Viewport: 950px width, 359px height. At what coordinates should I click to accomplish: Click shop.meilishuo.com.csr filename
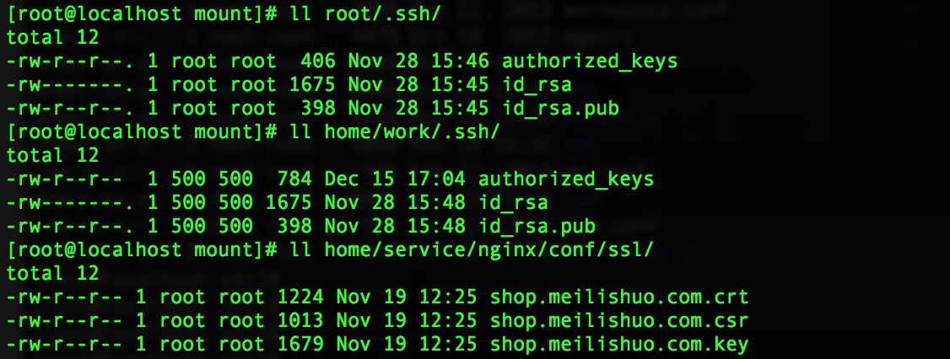[620, 321]
